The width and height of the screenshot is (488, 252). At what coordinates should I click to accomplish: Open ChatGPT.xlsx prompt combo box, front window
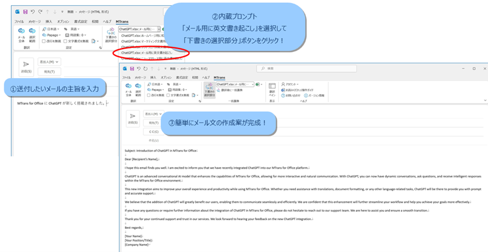(x=235, y=84)
